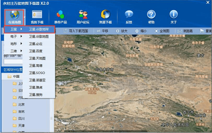Click 西宁市 label on map
This screenshot has height=133, width=212.
tap(188, 112)
